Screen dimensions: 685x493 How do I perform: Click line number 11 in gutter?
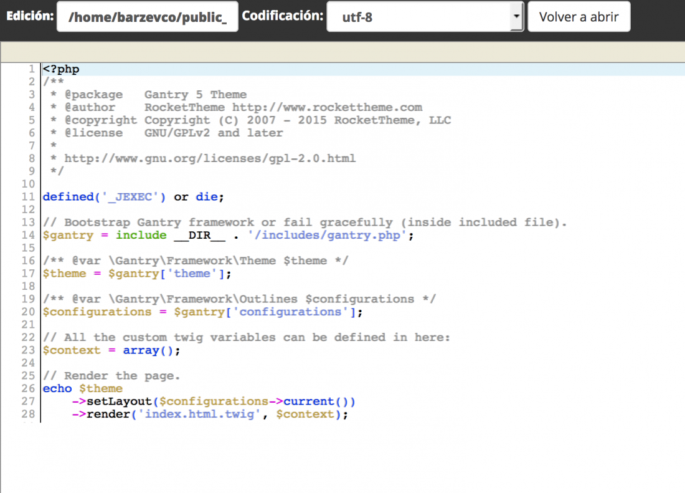[x=29, y=197]
